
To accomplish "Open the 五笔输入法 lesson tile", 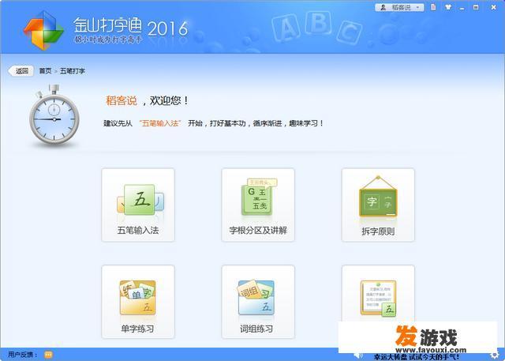I will coord(138,205).
